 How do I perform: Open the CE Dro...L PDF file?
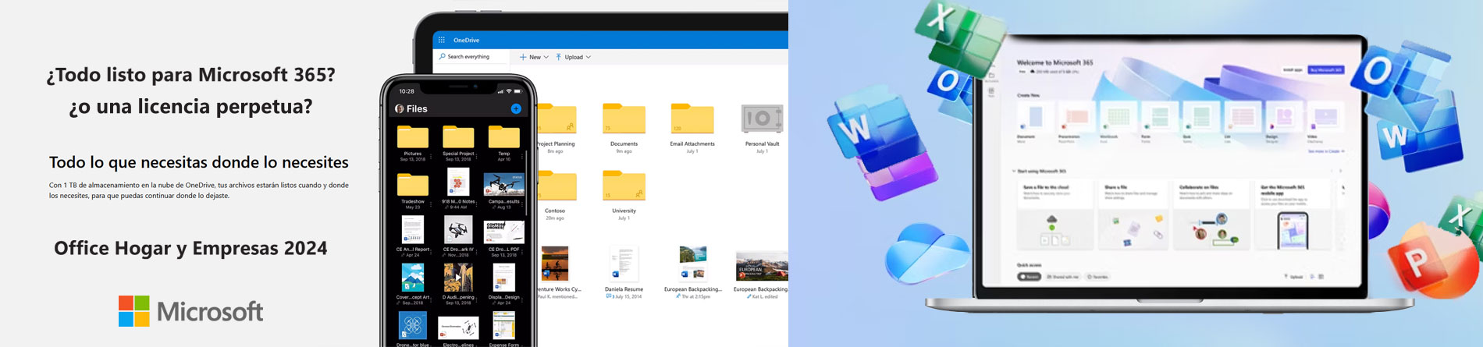tap(504, 232)
